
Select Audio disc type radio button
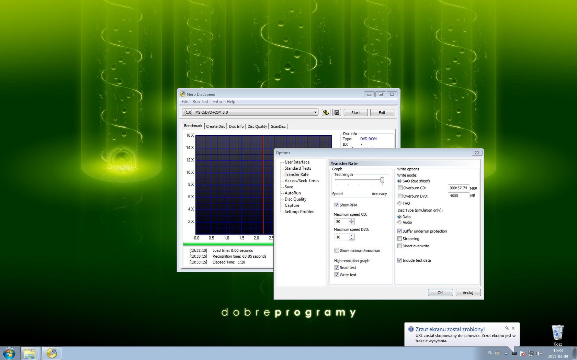(x=399, y=222)
